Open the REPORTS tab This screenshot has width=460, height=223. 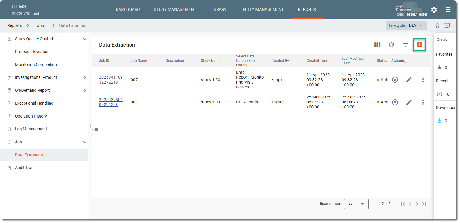click(x=307, y=9)
